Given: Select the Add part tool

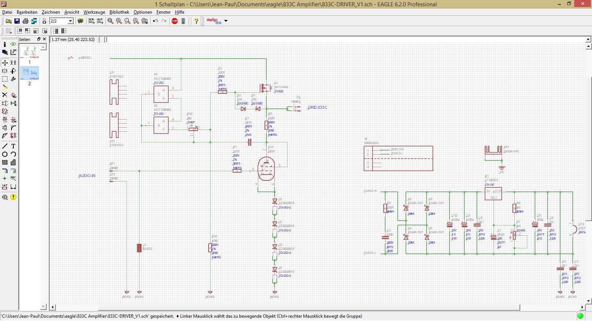Looking at the screenshot, I should click(x=13, y=95).
